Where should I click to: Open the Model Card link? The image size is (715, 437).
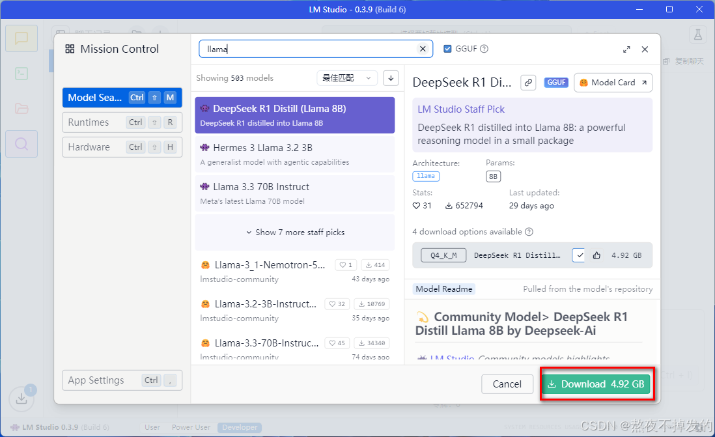tap(613, 83)
